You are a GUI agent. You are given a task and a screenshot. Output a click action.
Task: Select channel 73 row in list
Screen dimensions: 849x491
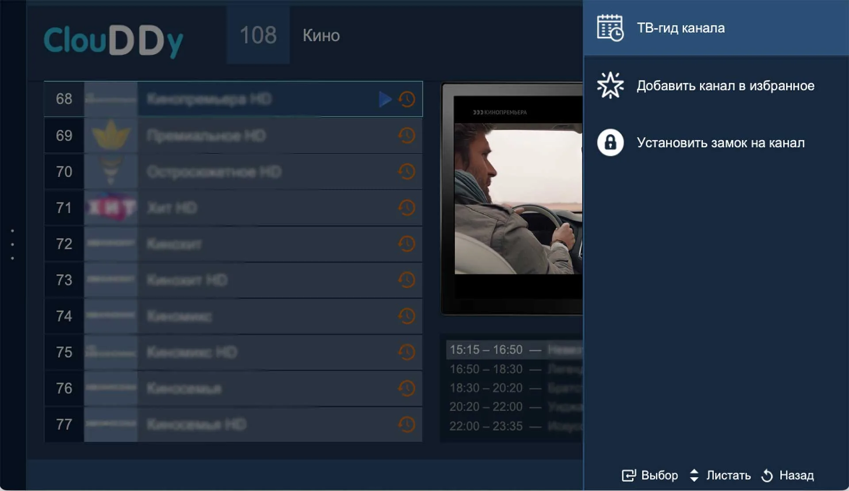(233, 280)
